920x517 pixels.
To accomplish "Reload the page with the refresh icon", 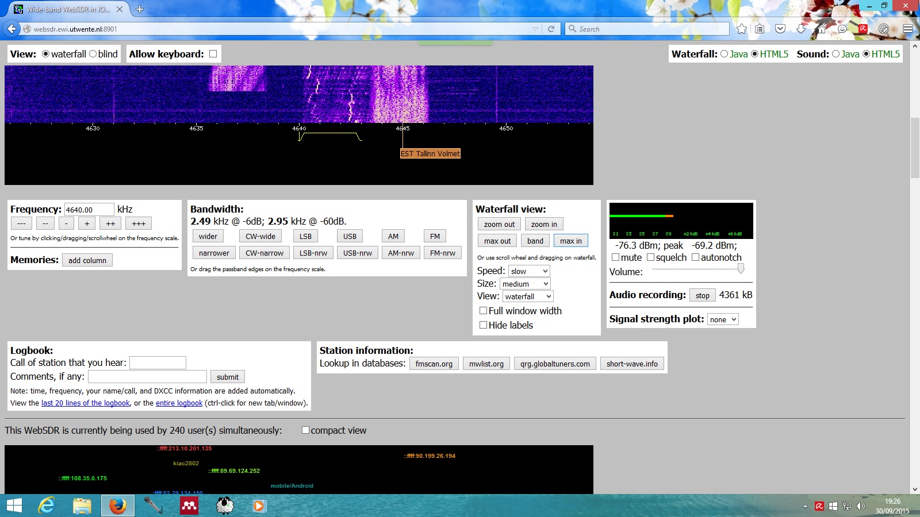I will 551,29.
